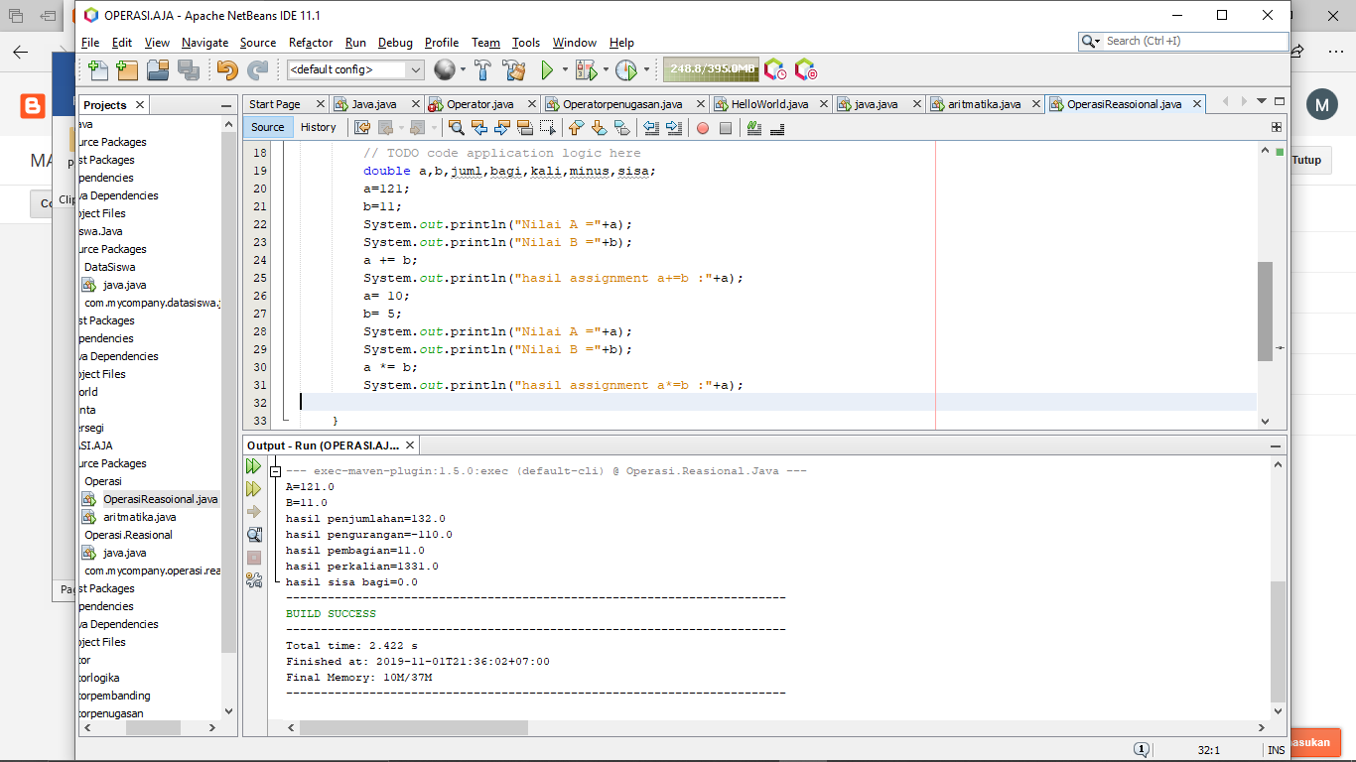
Task: Click the Show Debug Output magnifier icon
Action: (254, 535)
